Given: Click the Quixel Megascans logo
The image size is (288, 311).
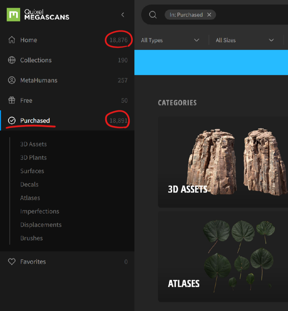Looking at the screenshot, I should click(38, 14).
